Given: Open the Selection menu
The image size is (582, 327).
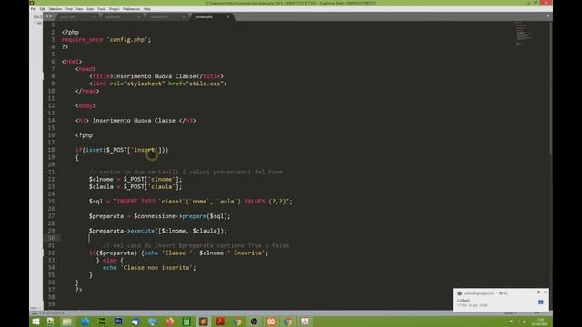Looking at the screenshot, I should coord(55,9).
